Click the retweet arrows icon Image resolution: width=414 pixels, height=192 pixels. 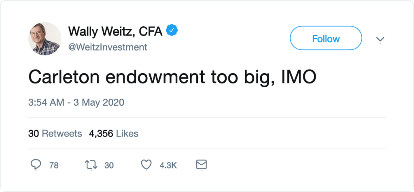91,165
